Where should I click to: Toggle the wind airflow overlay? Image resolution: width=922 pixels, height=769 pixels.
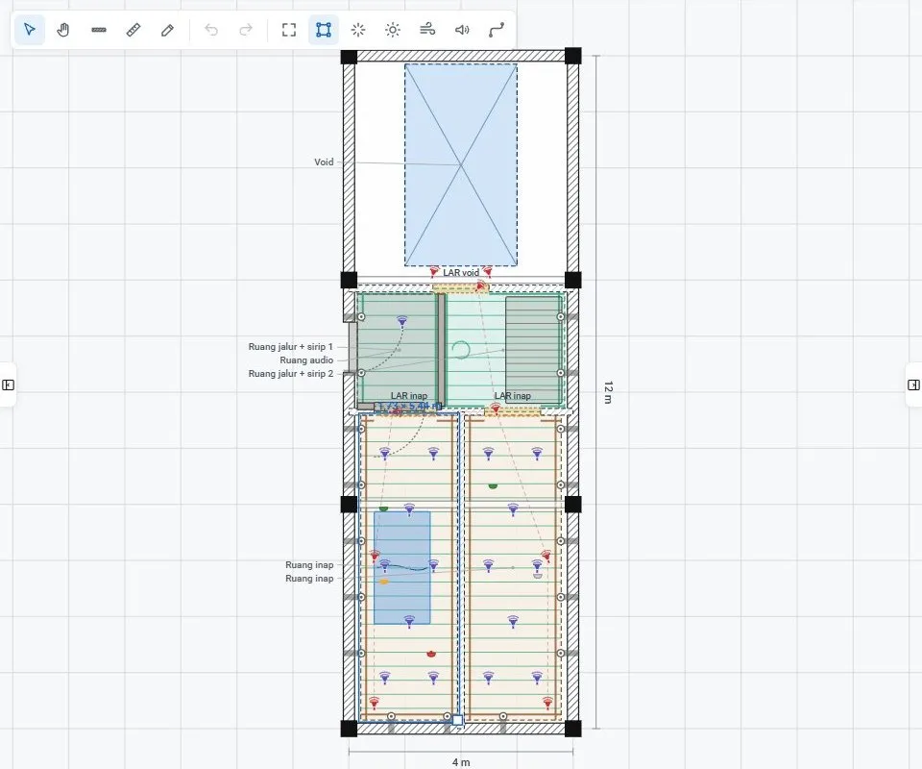(427, 30)
